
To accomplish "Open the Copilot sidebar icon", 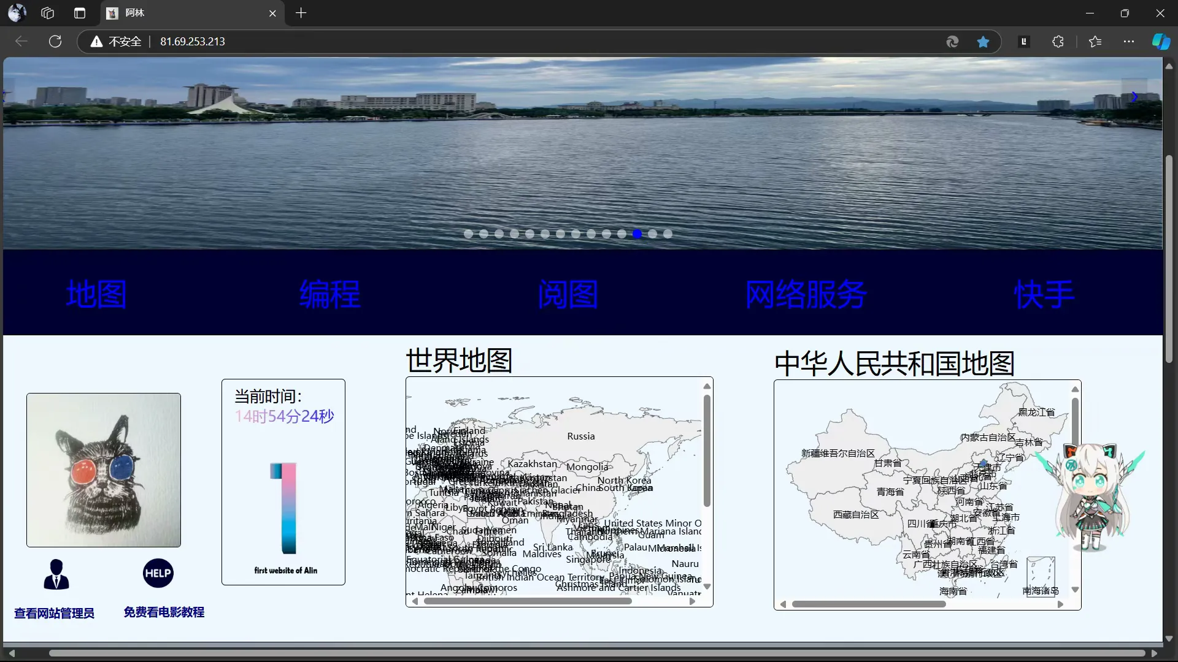I will pos(1160,42).
